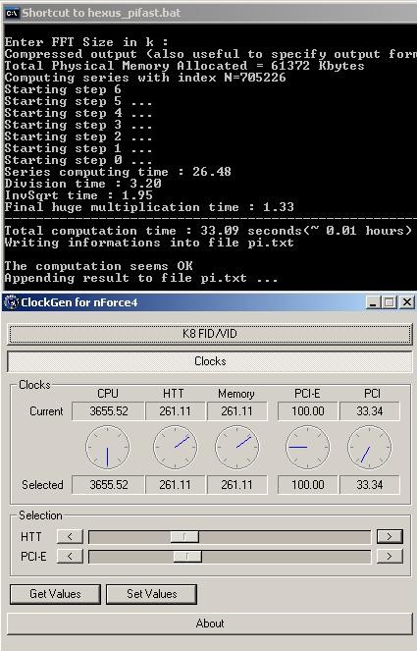The height and width of the screenshot is (651, 417).
Task: Click Current PCI-E value 100.00
Action: pyautogui.click(x=307, y=411)
